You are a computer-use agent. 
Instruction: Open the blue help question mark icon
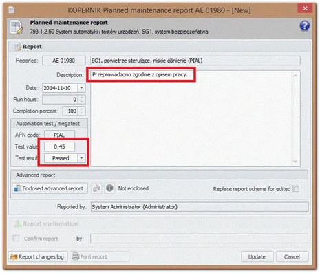tap(304, 25)
